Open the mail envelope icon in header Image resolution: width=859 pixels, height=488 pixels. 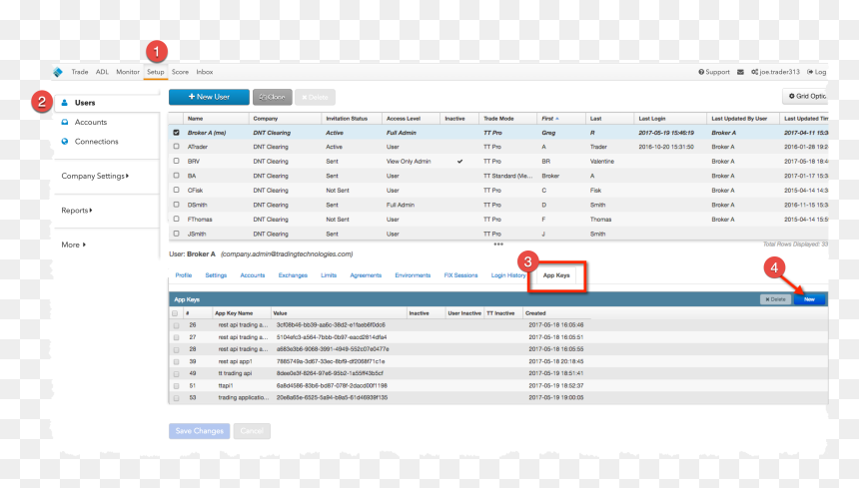pyautogui.click(x=741, y=72)
